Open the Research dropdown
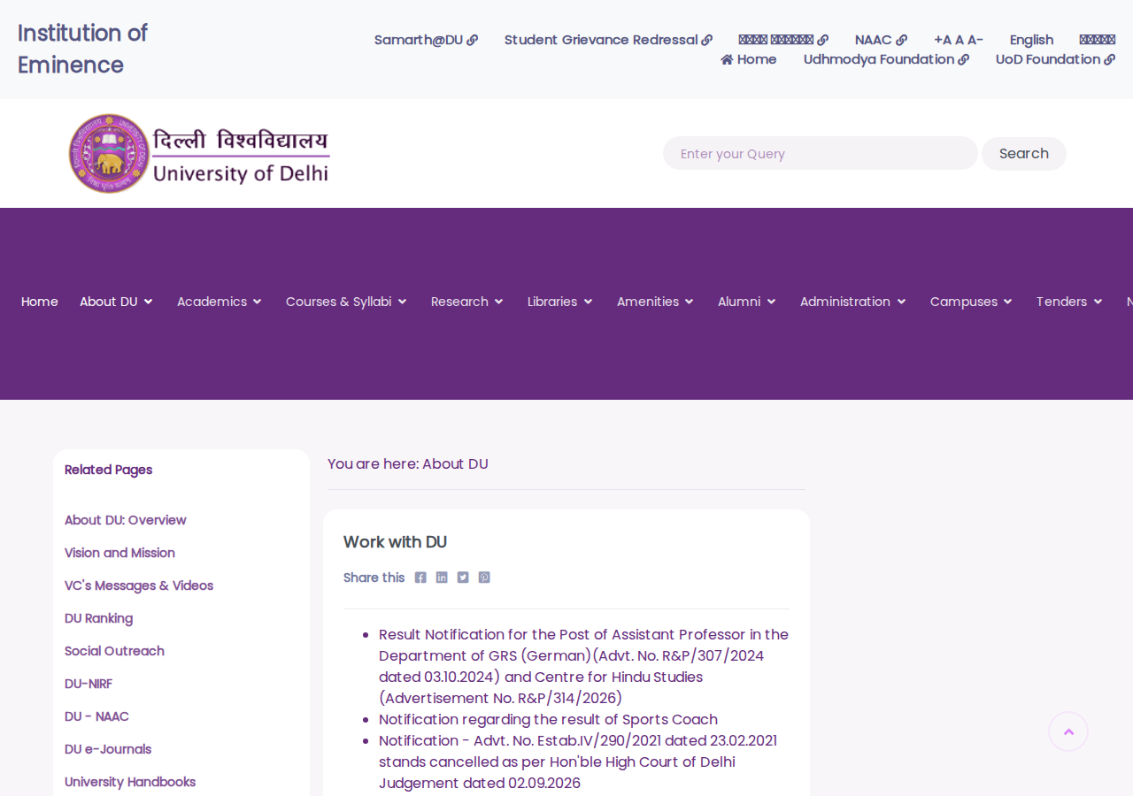Screen dimensions: 1133x796 (467, 302)
